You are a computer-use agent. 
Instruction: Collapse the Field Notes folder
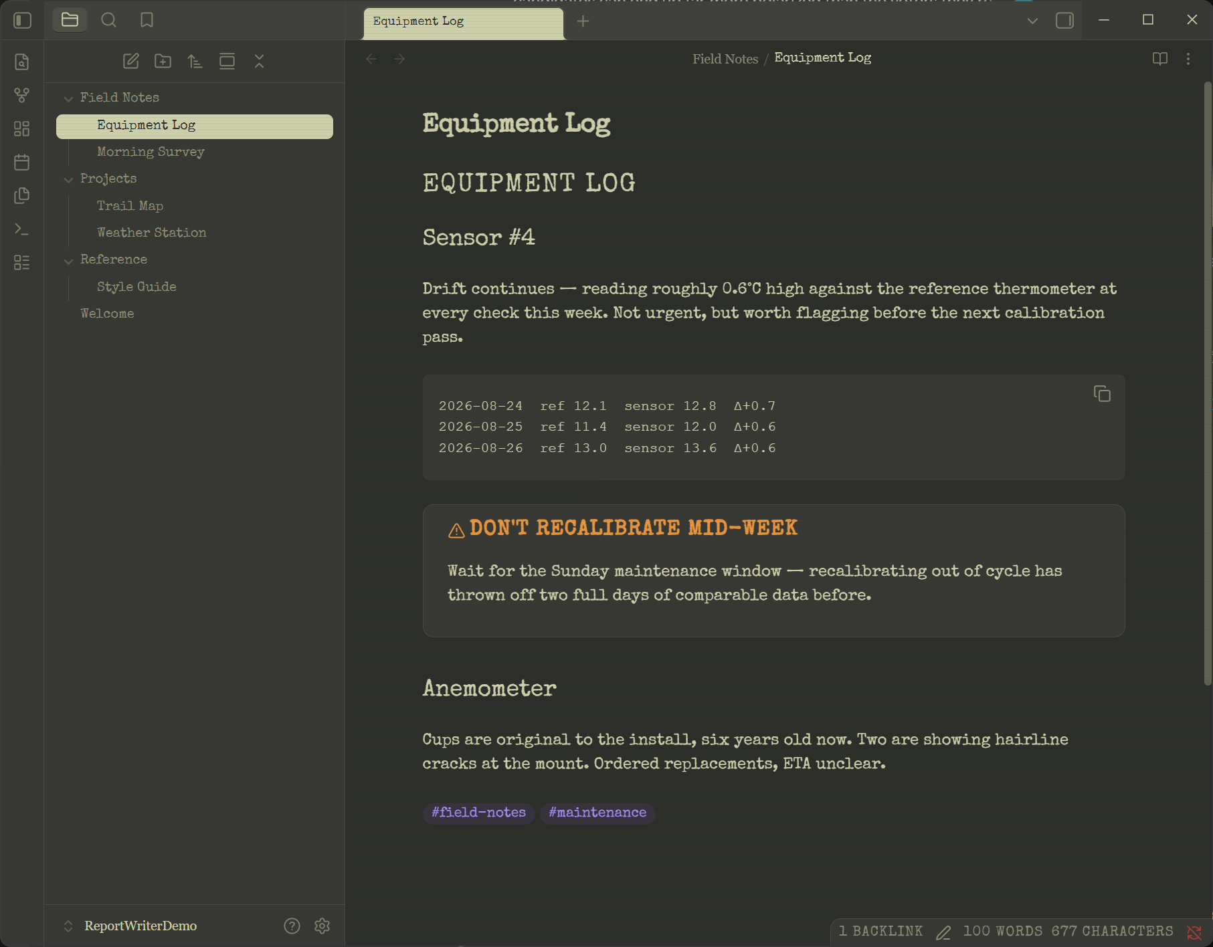pyautogui.click(x=68, y=98)
